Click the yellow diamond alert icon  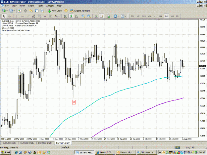point(66,11)
